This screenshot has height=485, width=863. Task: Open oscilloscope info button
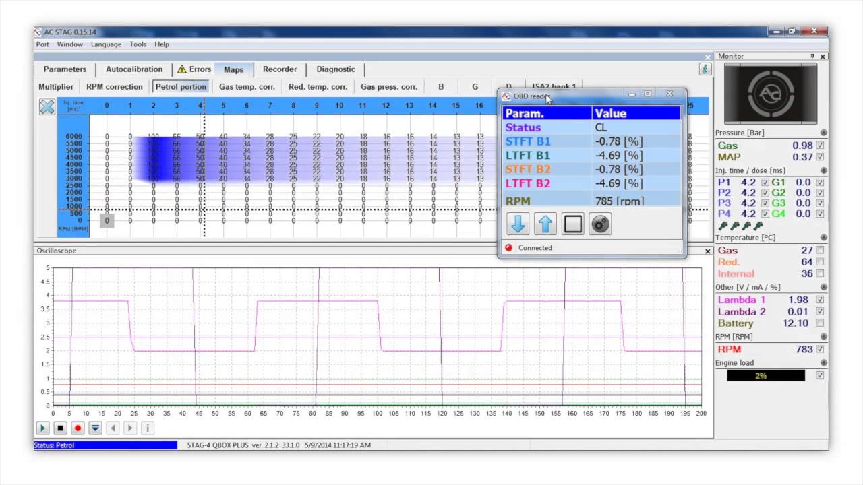148,428
